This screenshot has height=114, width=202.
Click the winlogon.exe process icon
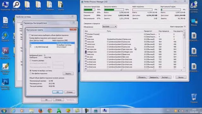tap(86, 52)
